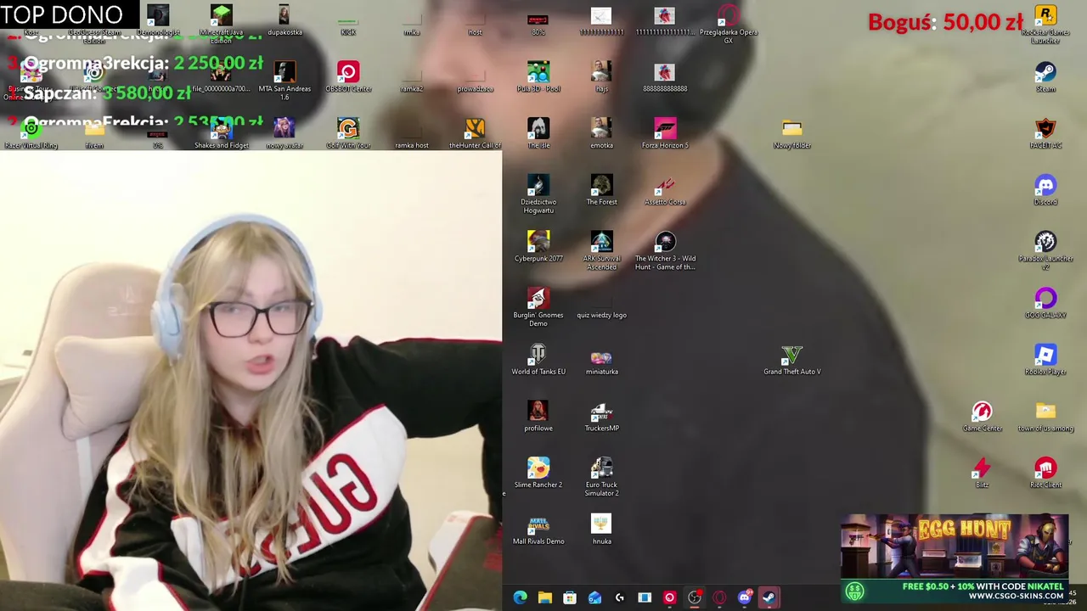Open File Explorer from the taskbar

point(545,597)
